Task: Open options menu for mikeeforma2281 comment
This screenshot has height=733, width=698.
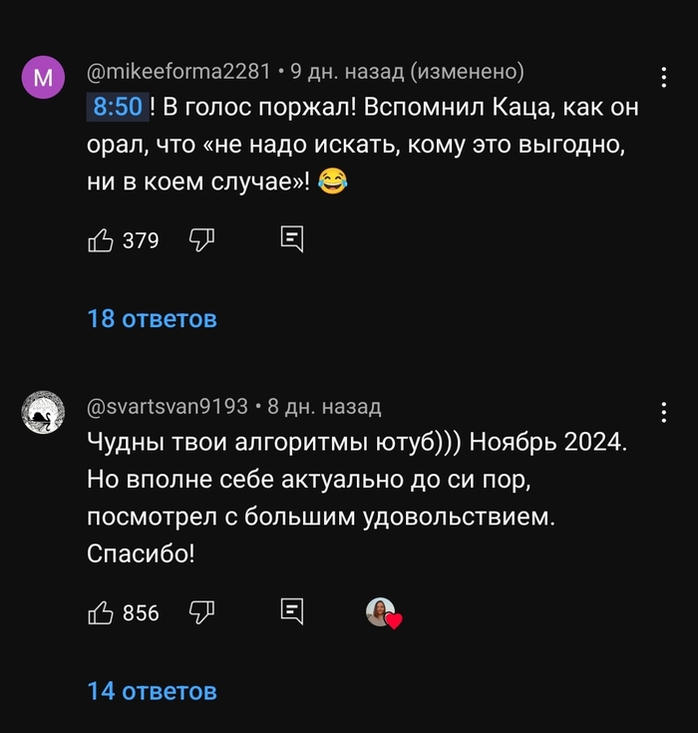Action: pyautogui.click(x=664, y=78)
